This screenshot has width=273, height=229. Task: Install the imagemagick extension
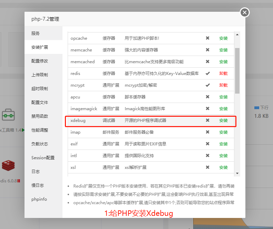pyautogui.click(x=223, y=109)
